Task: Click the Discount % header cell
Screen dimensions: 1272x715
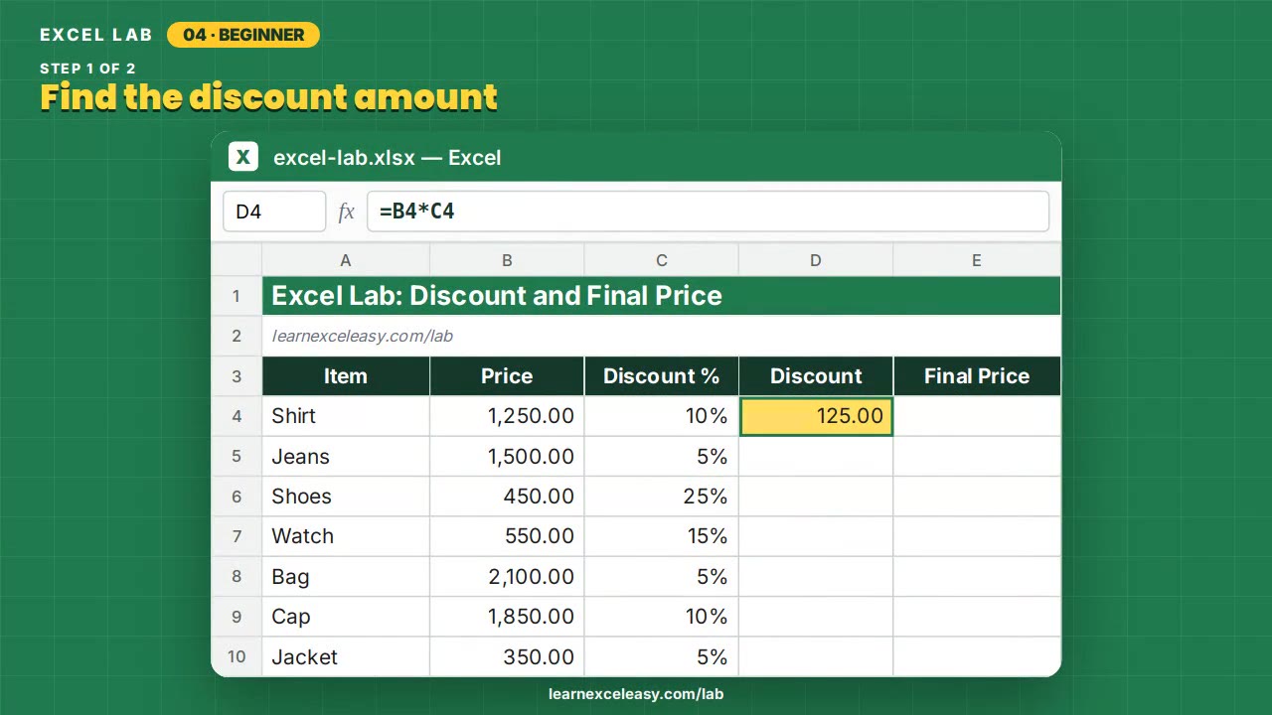Action: coord(662,376)
